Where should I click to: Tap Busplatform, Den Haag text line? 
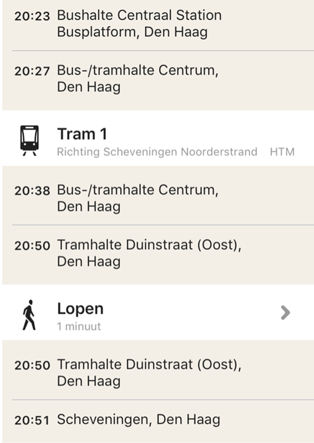(132, 31)
